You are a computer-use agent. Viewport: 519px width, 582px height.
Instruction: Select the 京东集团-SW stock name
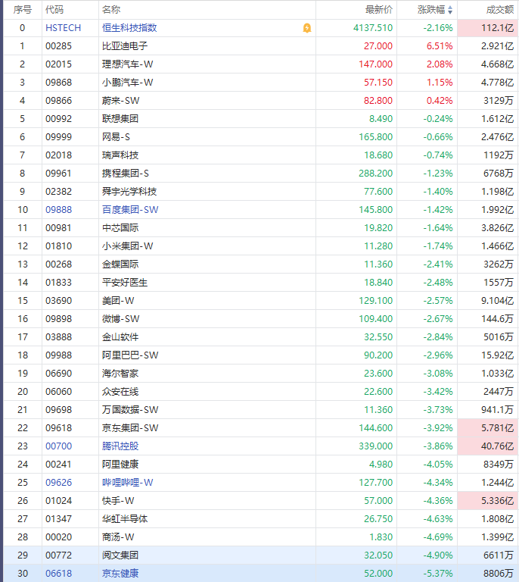pos(130,428)
